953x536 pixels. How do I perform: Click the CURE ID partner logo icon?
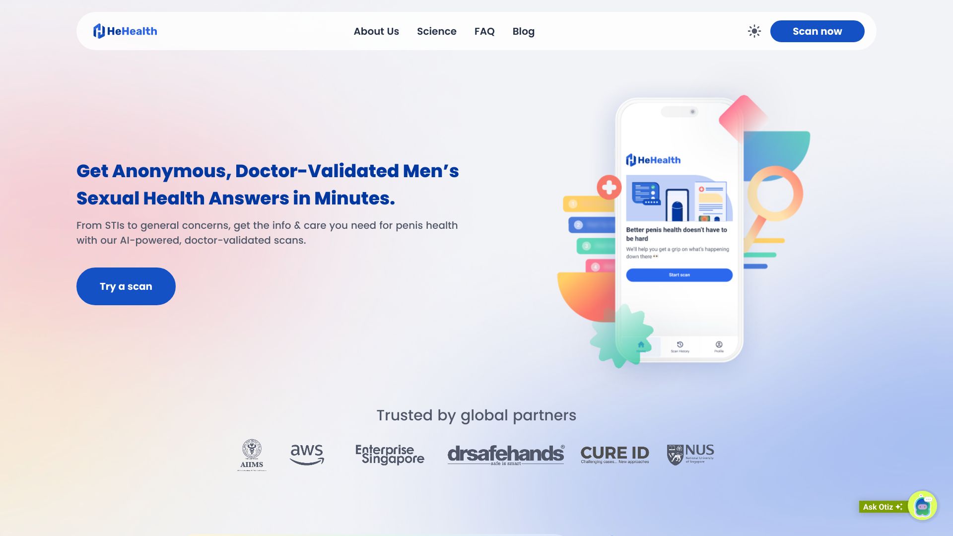(x=614, y=454)
